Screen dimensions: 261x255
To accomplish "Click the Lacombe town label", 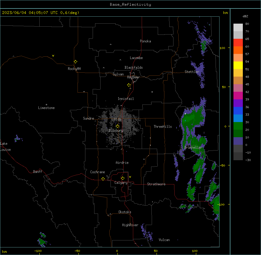I will 136,58.
